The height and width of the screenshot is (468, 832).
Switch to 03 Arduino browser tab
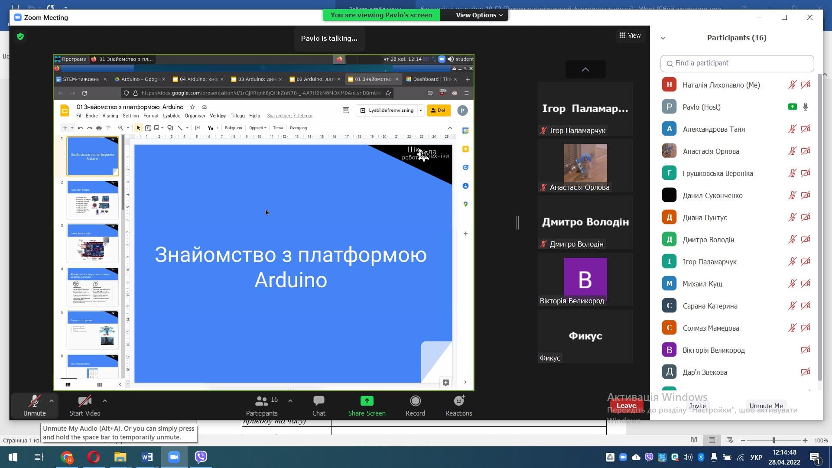(x=257, y=79)
